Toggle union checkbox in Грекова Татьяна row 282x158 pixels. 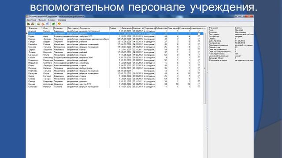(x=199, y=47)
